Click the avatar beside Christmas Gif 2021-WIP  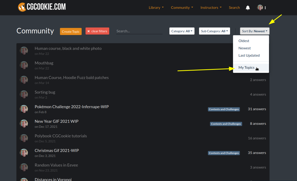(24, 153)
